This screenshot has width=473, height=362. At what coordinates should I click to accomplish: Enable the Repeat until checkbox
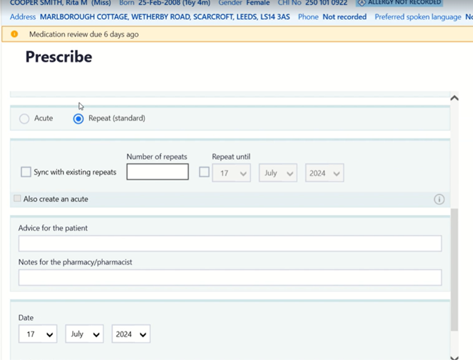click(x=204, y=172)
